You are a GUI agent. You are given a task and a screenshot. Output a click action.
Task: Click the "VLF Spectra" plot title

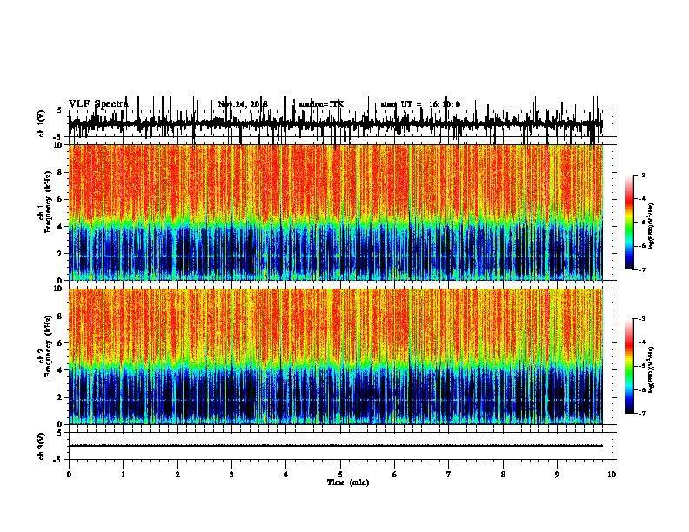98,104
